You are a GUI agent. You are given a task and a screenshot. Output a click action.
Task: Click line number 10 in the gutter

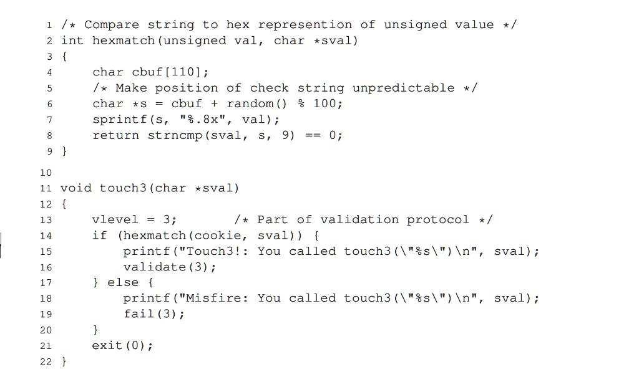point(46,173)
